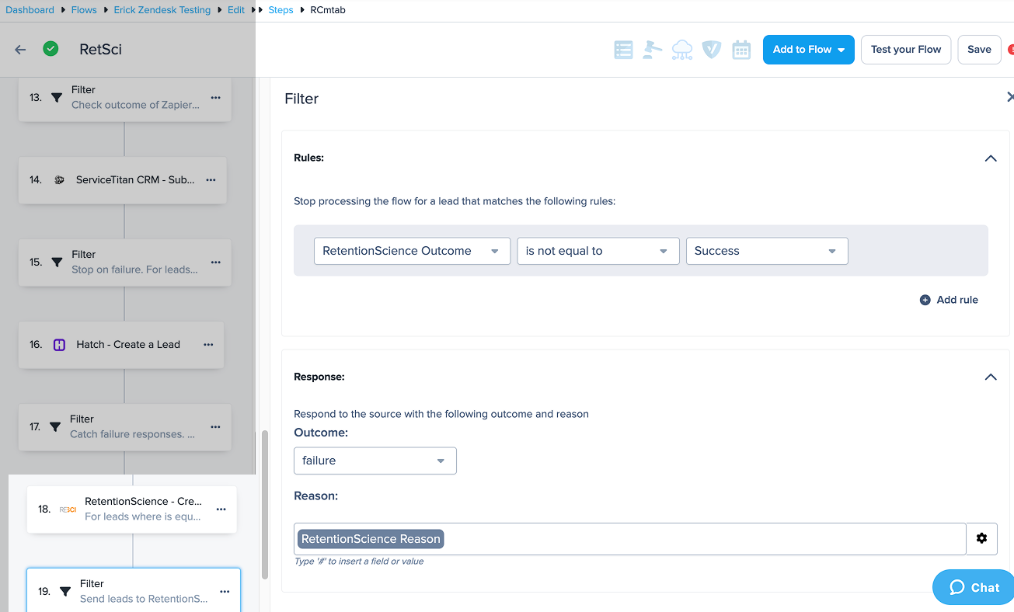The height and width of the screenshot is (612, 1014).
Task: Select step 17 Filter 'Catch failure responses'
Action: click(125, 427)
